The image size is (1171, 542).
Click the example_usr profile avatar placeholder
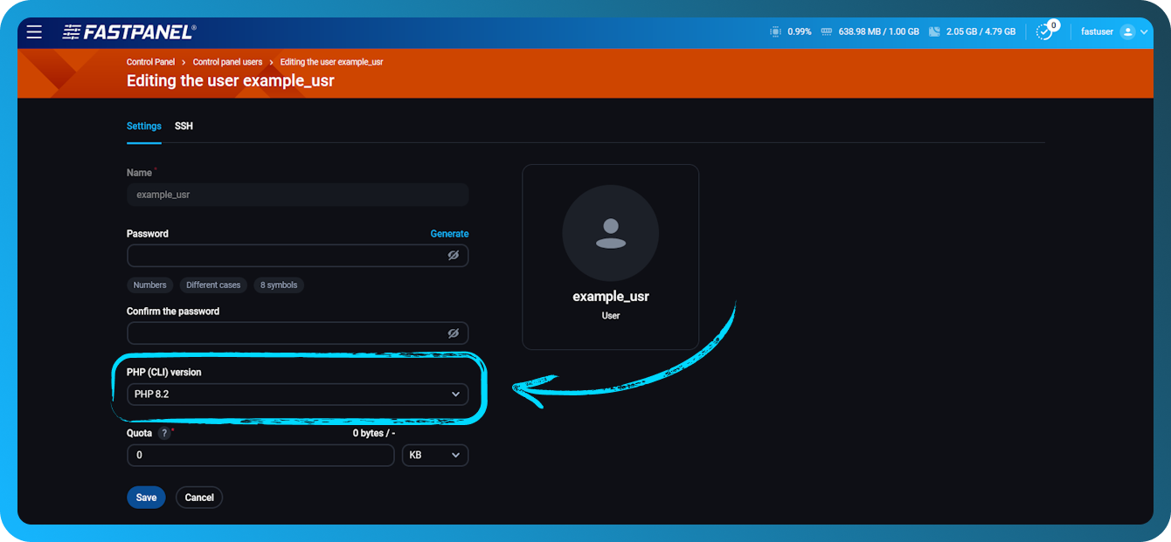(x=610, y=233)
